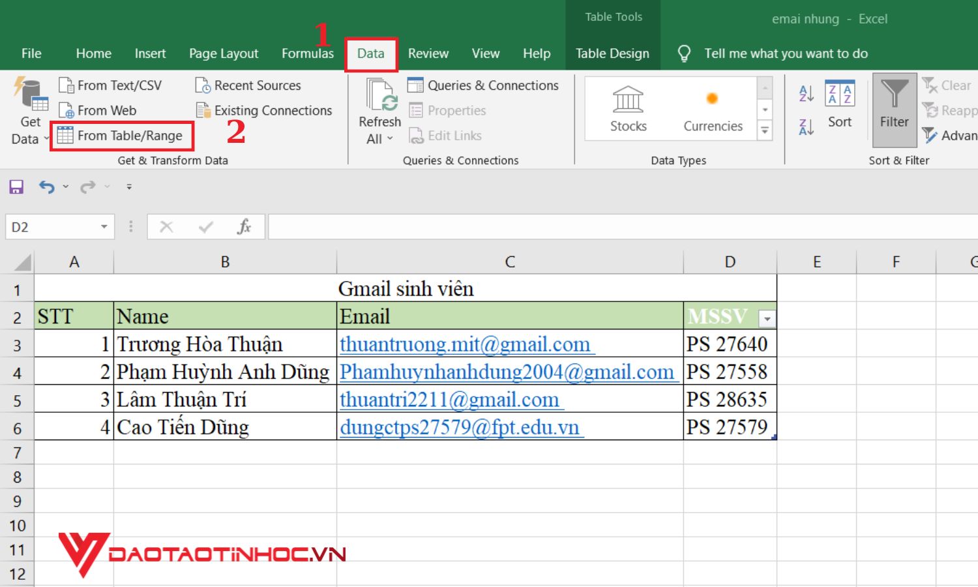Click the Undo arrow

click(x=46, y=187)
